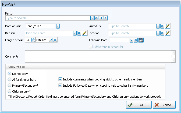
Task: Go to previous person arrow
Action: [x=101, y=18]
